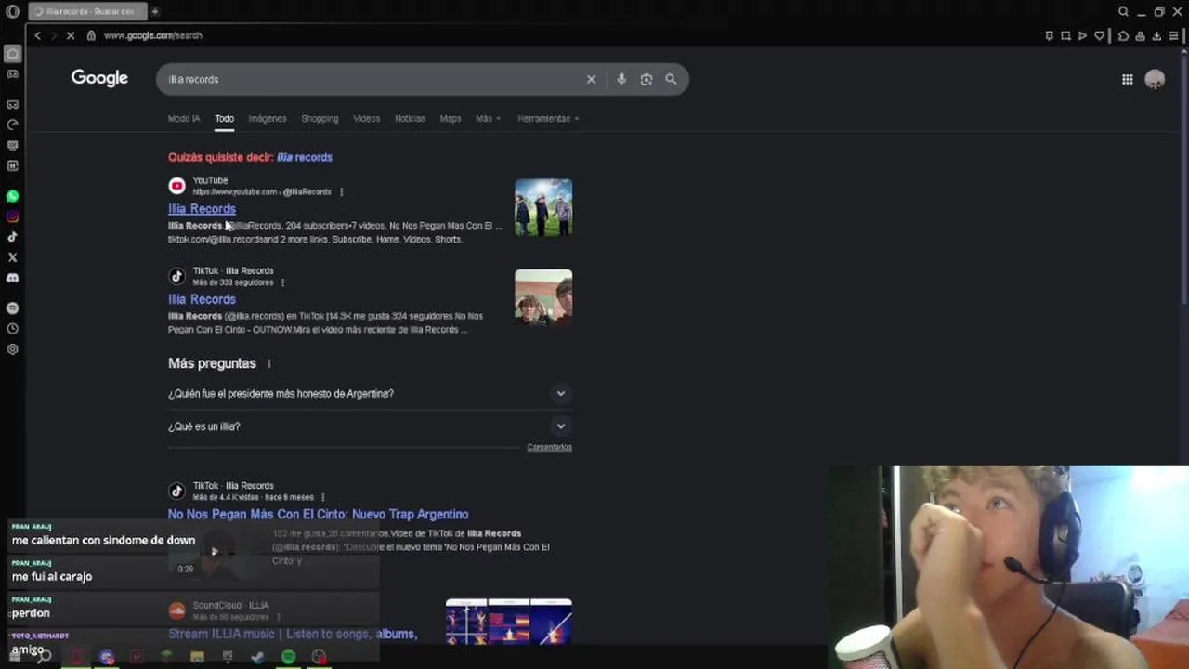Open Google account profile picture
1189x669 pixels.
(1155, 79)
